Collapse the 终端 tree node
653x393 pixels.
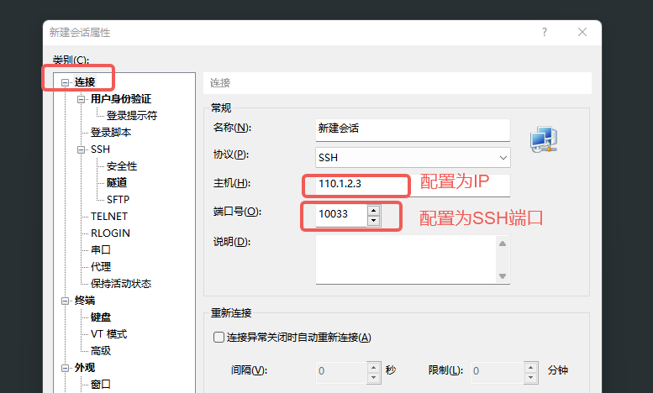[x=65, y=301]
